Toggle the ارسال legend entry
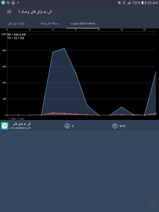The image size is (159, 212). coord(21,119)
